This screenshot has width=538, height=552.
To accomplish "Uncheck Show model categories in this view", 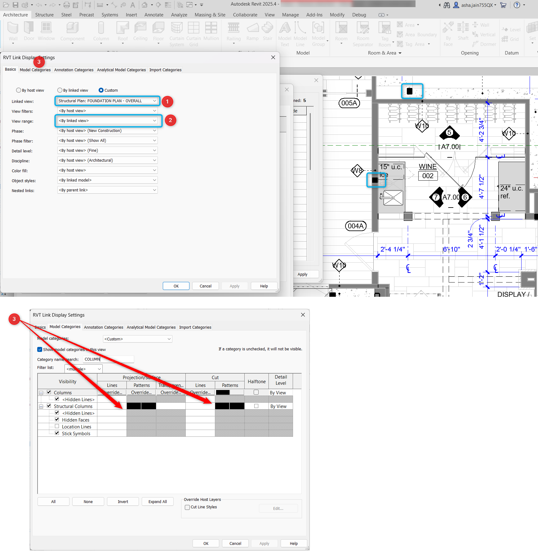I will point(40,349).
